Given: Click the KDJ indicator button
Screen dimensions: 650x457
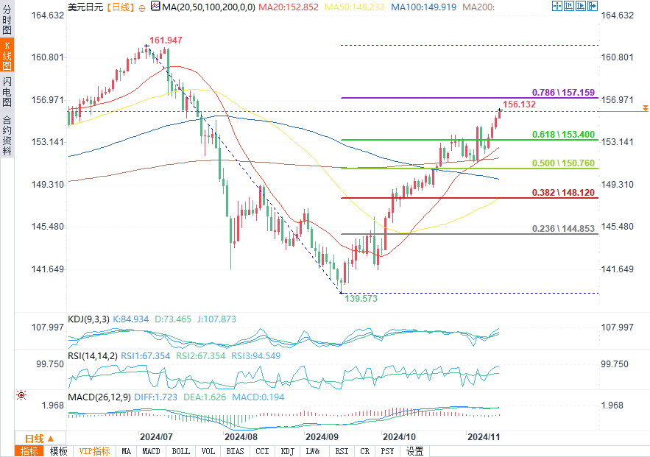Looking at the screenshot, I should 287,451.
